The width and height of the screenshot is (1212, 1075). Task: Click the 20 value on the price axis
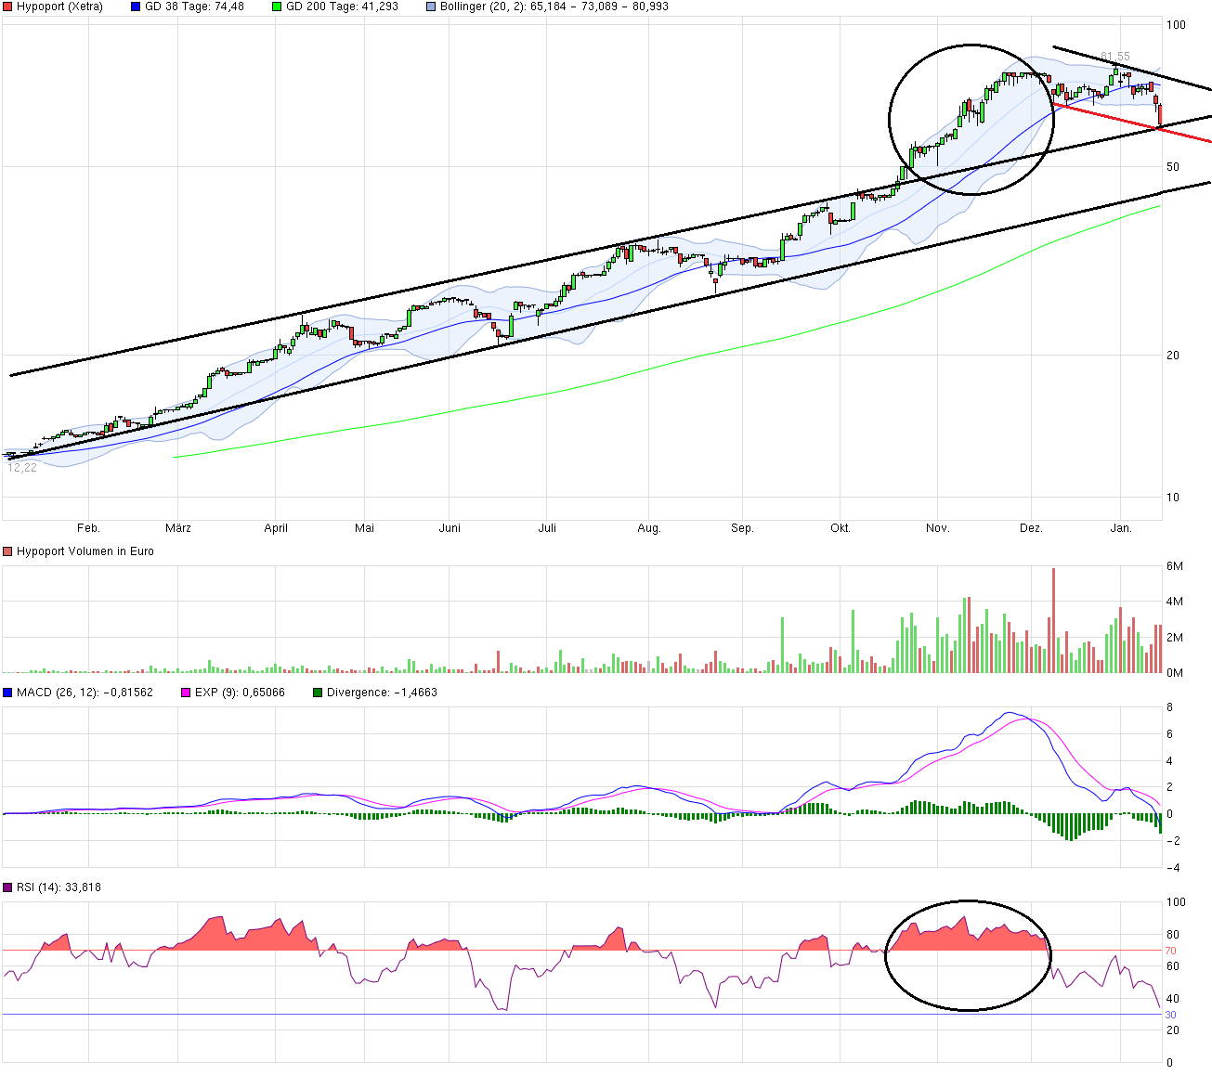click(1174, 356)
